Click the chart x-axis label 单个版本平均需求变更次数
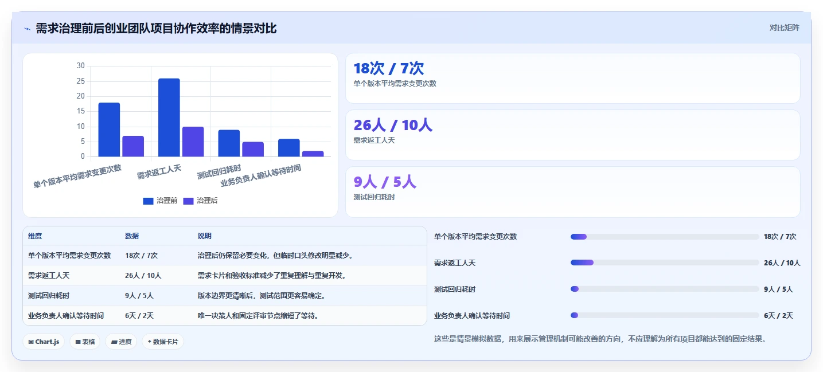 [77, 177]
